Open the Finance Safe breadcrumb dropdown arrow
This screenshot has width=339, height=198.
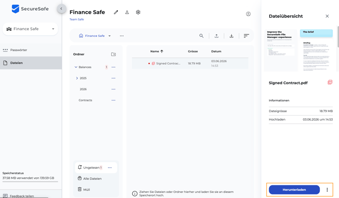(110, 36)
